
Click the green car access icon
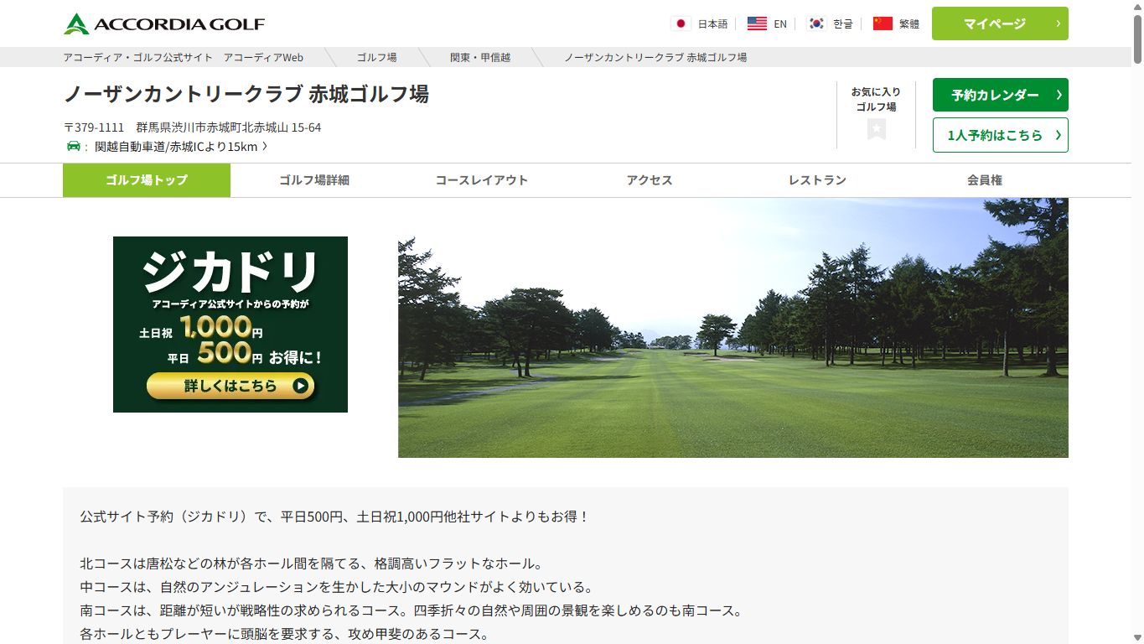[74, 146]
